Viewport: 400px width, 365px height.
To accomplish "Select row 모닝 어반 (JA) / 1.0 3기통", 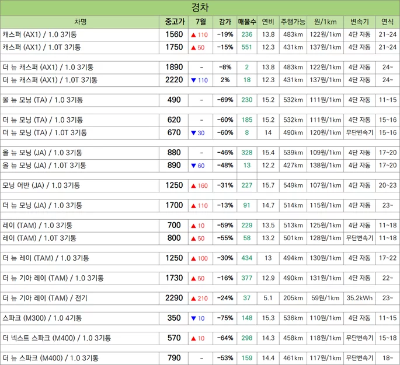I will tap(200, 185).
